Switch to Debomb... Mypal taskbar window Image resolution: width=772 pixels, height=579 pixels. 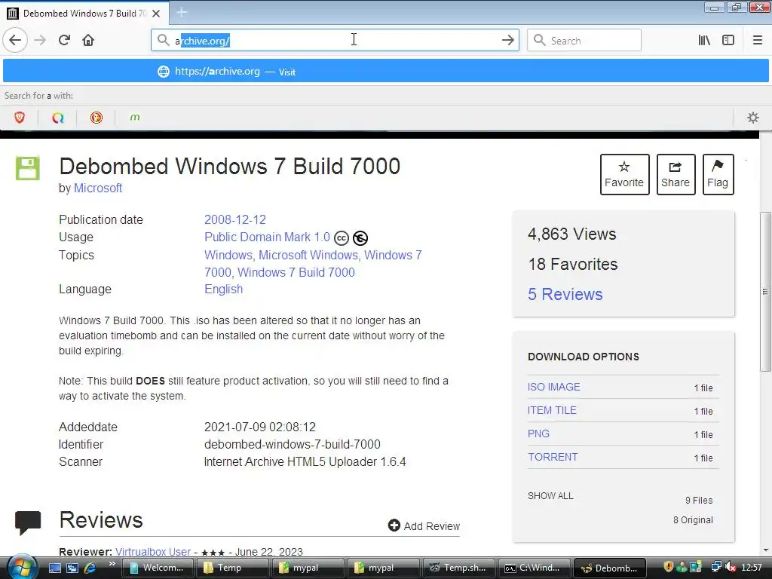pos(609,568)
